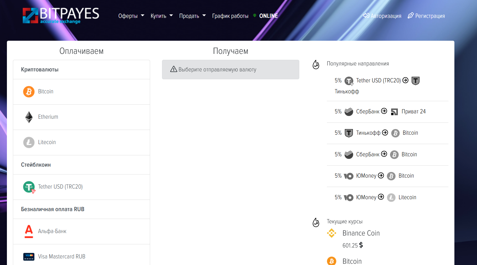Click the Binance Coin diamond icon
Screen dimensions: 477x265
pos(332,233)
